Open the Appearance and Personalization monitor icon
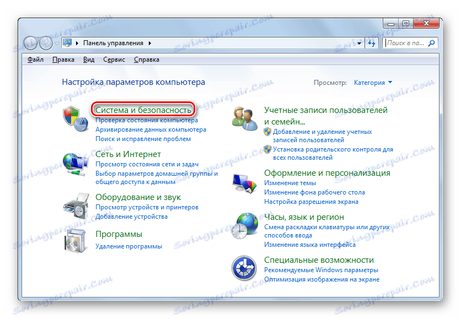Viewport: 461px width, 319px height. [x=244, y=183]
